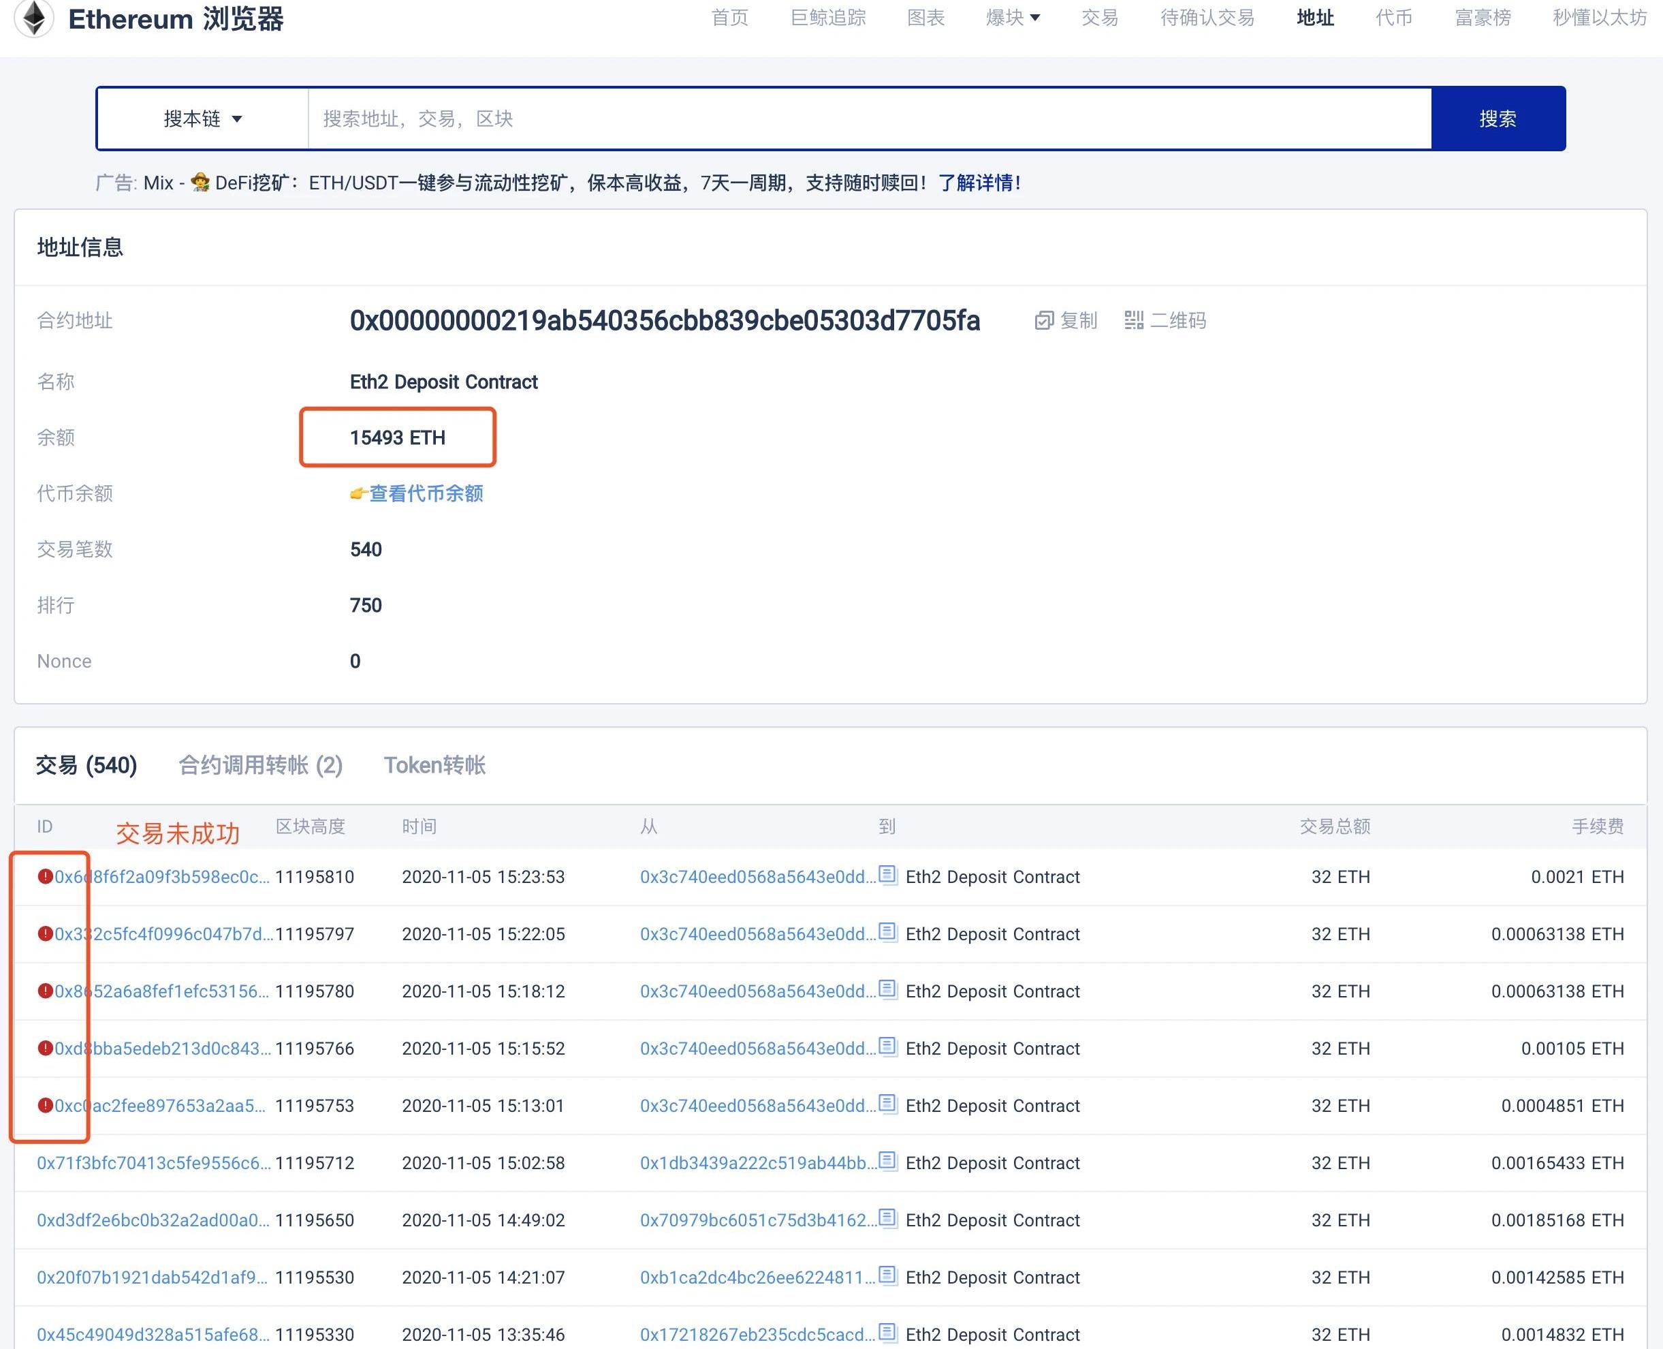Click failed status icon on block 11195797 row
This screenshot has width=1663, height=1349.
pos(45,933)
